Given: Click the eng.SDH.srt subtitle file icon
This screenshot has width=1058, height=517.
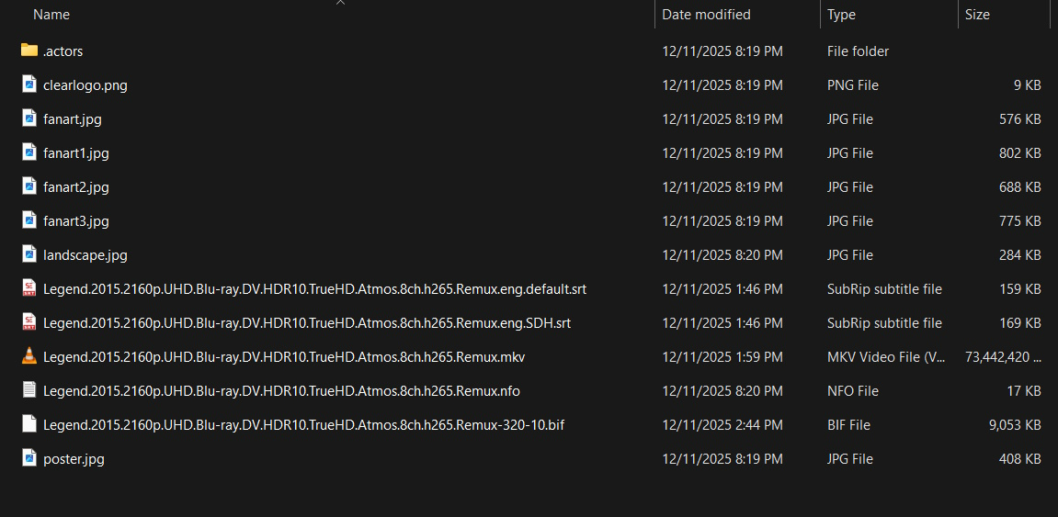Looking at the screenshot, I should pyautogui.click(x=29, y=322).
